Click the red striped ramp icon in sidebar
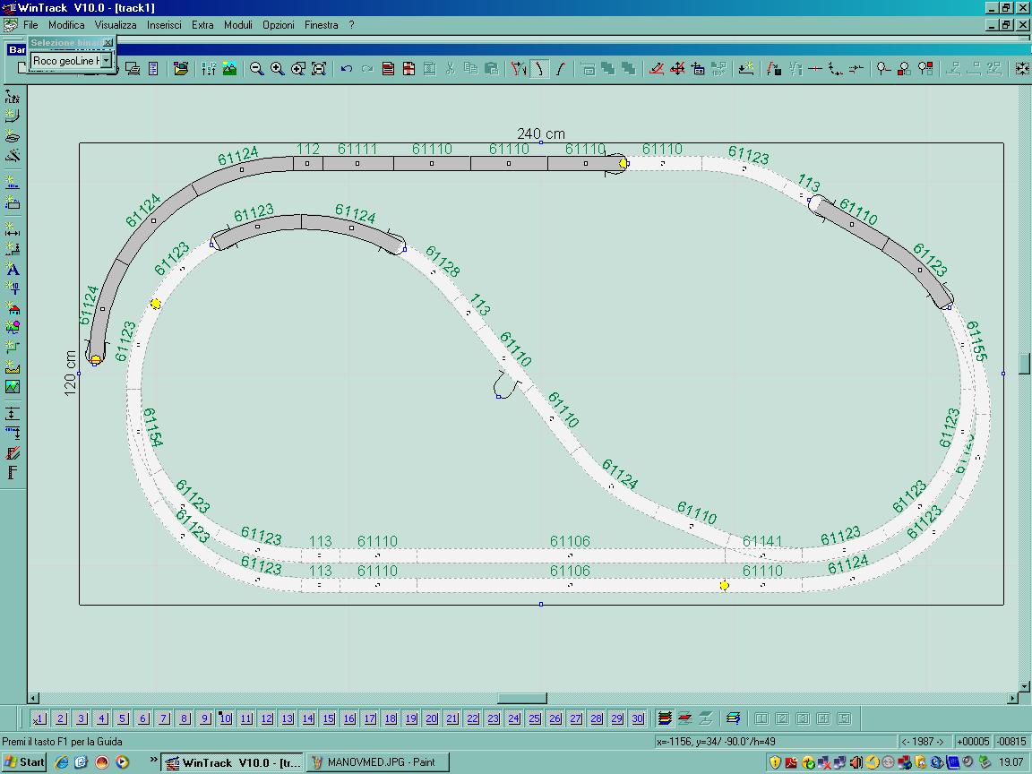 tap(12, 452)
